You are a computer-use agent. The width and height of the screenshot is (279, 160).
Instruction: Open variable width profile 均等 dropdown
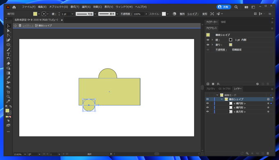(x=95, y=14)
